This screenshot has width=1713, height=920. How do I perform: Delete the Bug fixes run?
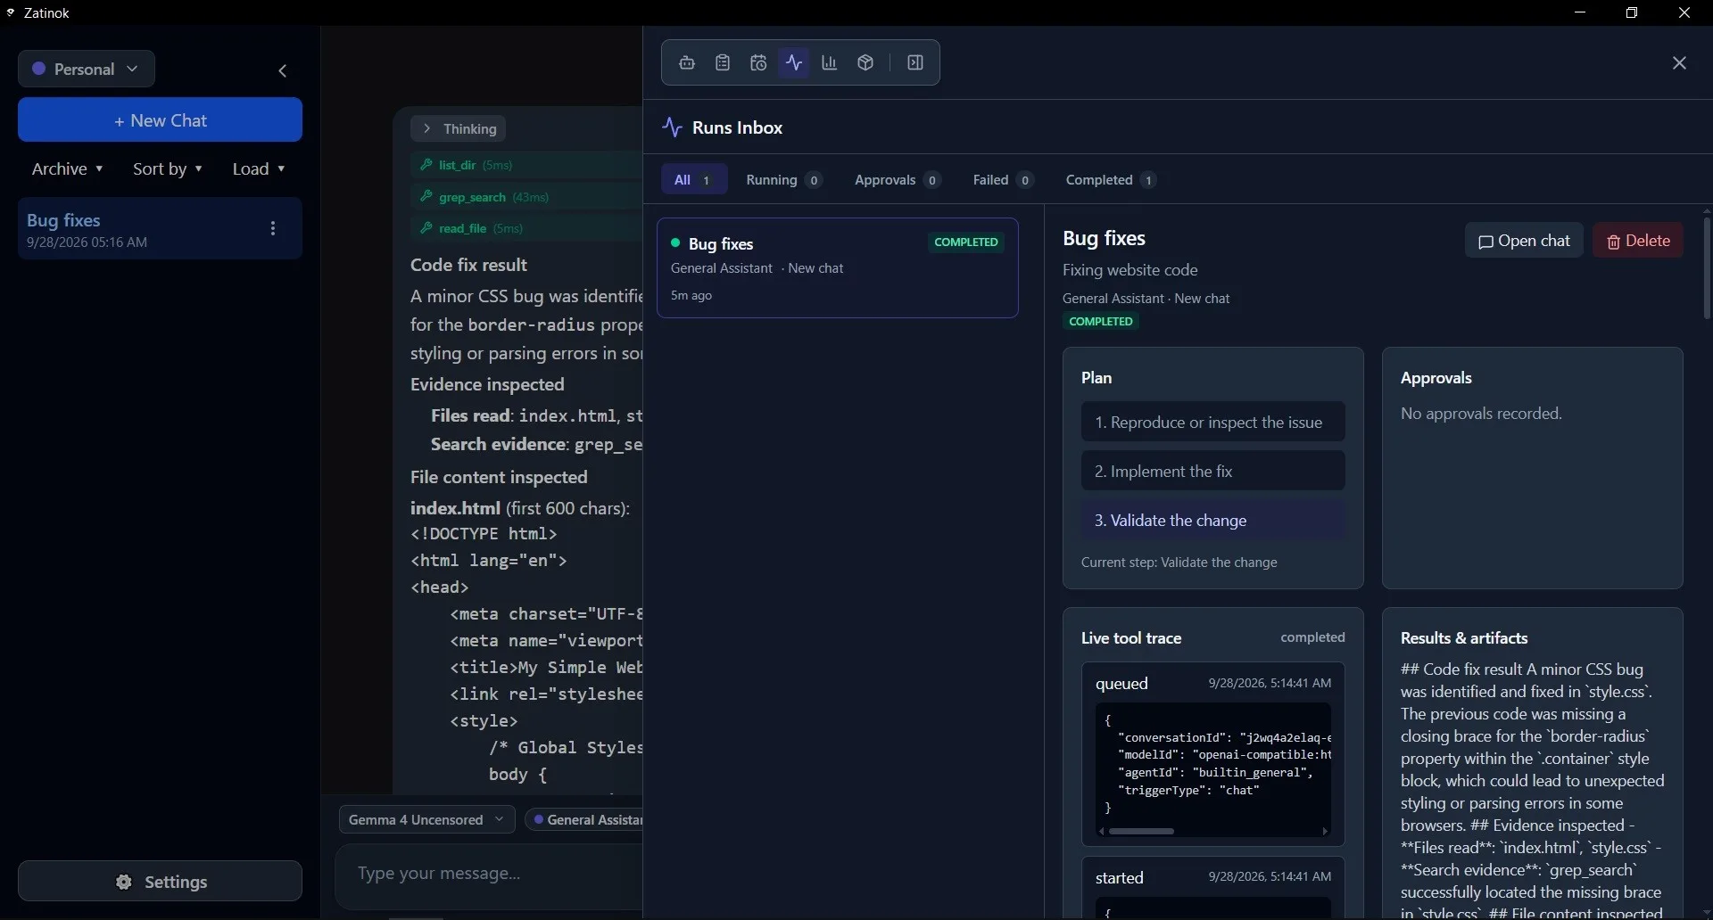click(1638, 240)
